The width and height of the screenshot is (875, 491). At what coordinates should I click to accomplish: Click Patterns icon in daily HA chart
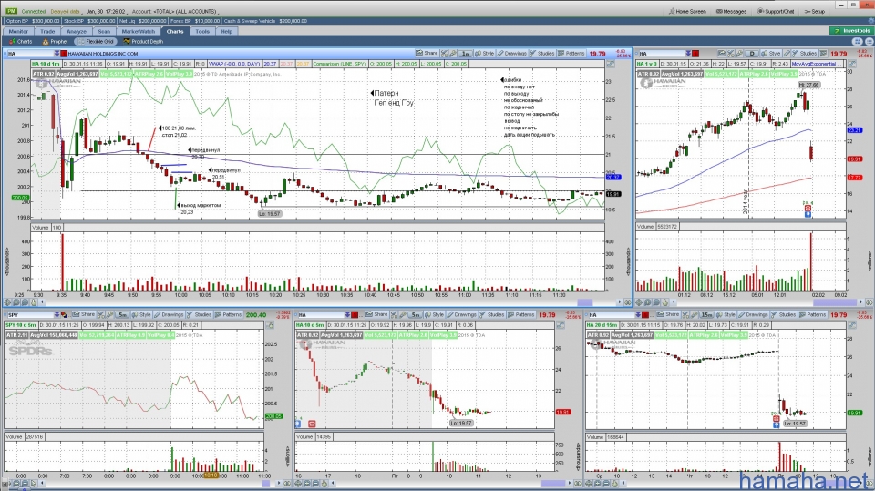coord(823,54)
